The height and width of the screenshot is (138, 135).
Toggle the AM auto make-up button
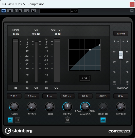coord(103,120)
